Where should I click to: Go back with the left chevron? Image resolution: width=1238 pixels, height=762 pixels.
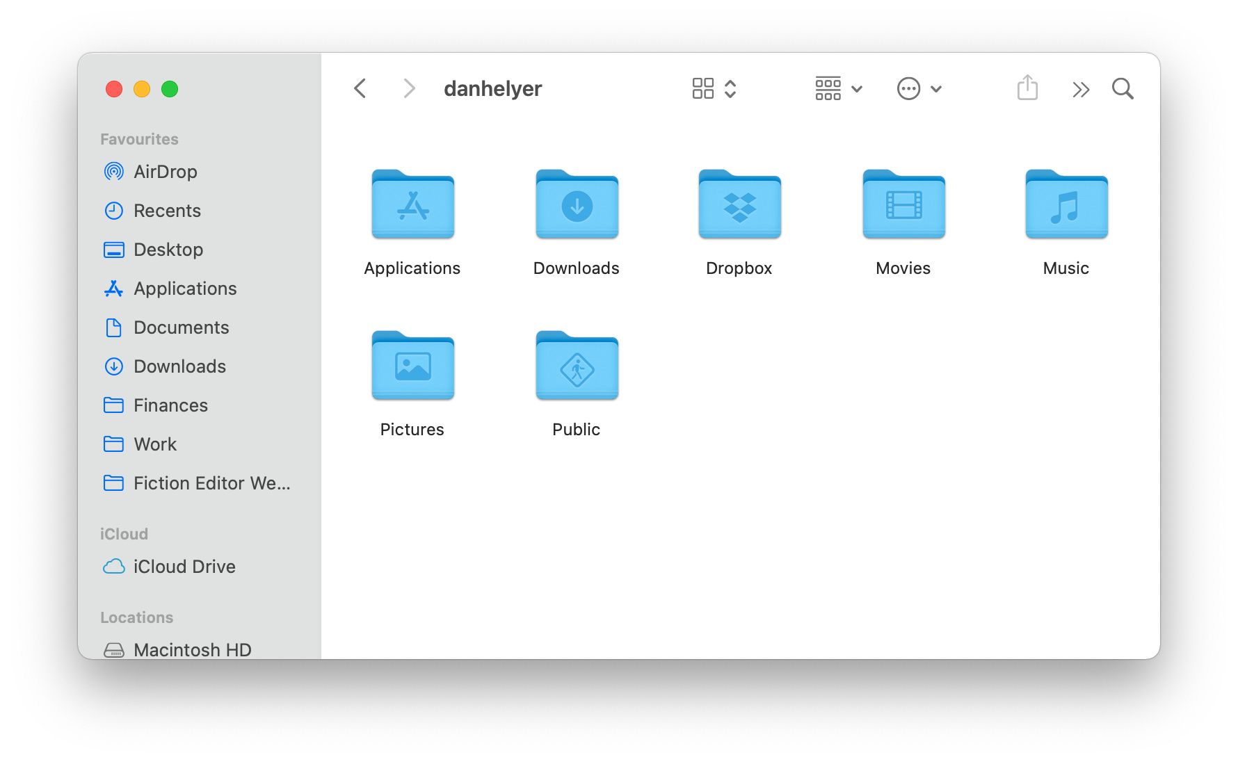(x=360, y=89)
